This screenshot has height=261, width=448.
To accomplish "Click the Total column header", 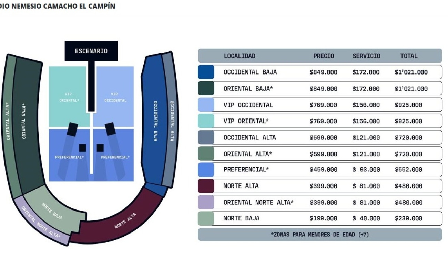I will 409,56.
